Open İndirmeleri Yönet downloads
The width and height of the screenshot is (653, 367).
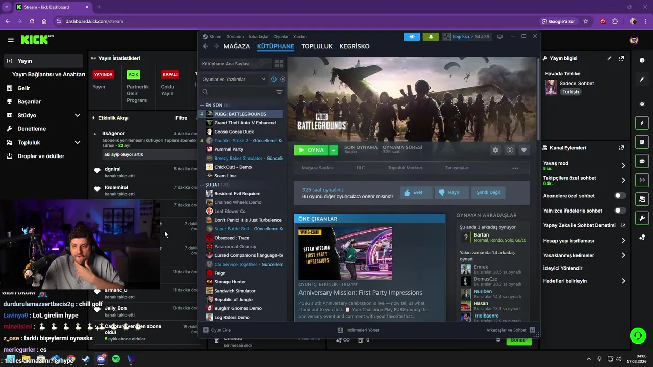pyautogui.click(x=358, y=330)
